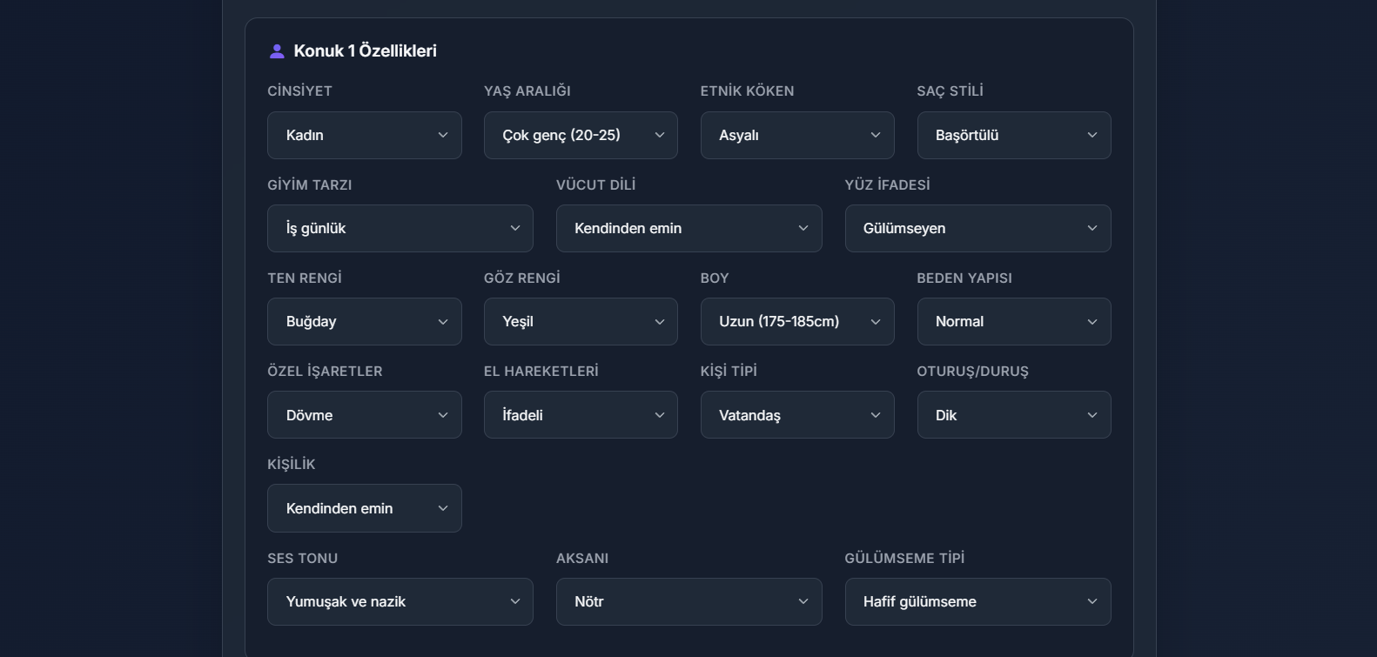Viewport: 1377px width, 657px height.
Task: Open the Kişi Tipi dropdown showing Vatandaş
Action: pos(797,415)
